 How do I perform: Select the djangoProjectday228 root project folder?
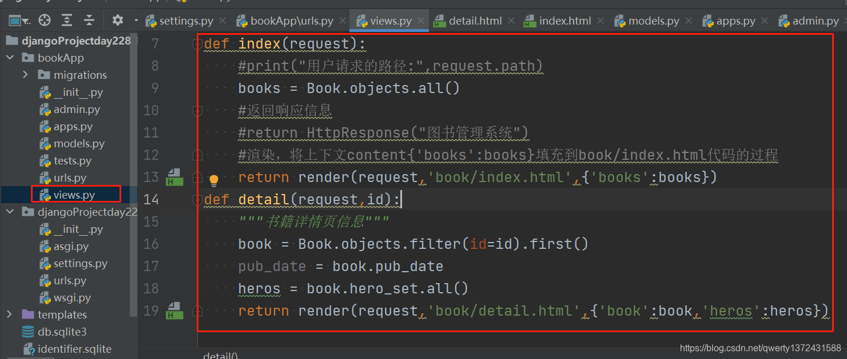tap(68, 41)
